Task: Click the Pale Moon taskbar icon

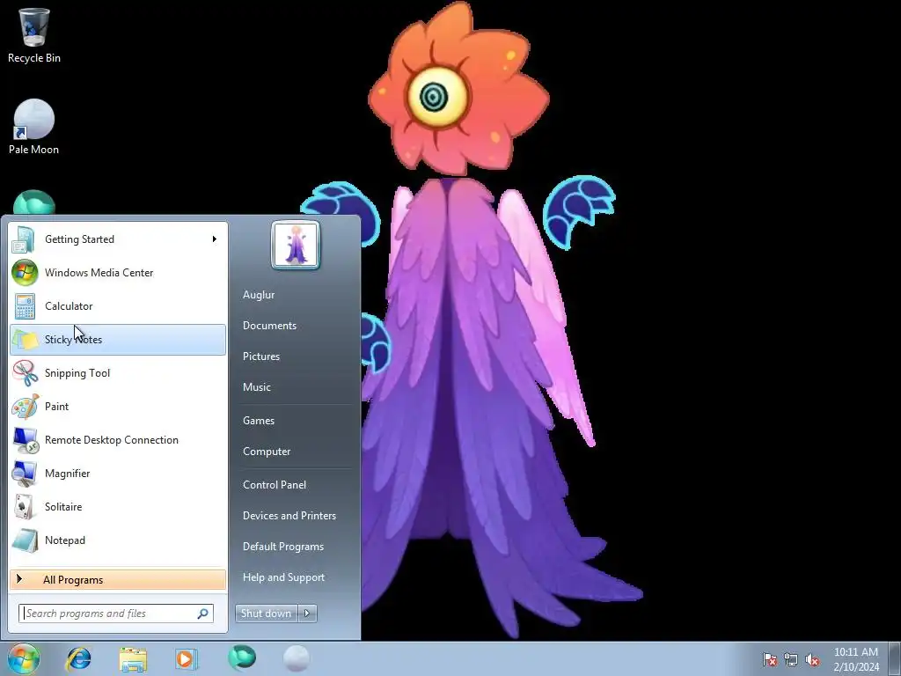Action: pyautogui.click(x=297, y=658)
